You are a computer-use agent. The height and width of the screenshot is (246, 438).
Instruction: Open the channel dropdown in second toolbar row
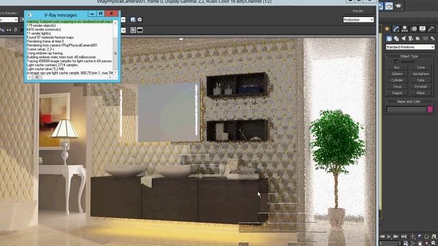[123, 30]
